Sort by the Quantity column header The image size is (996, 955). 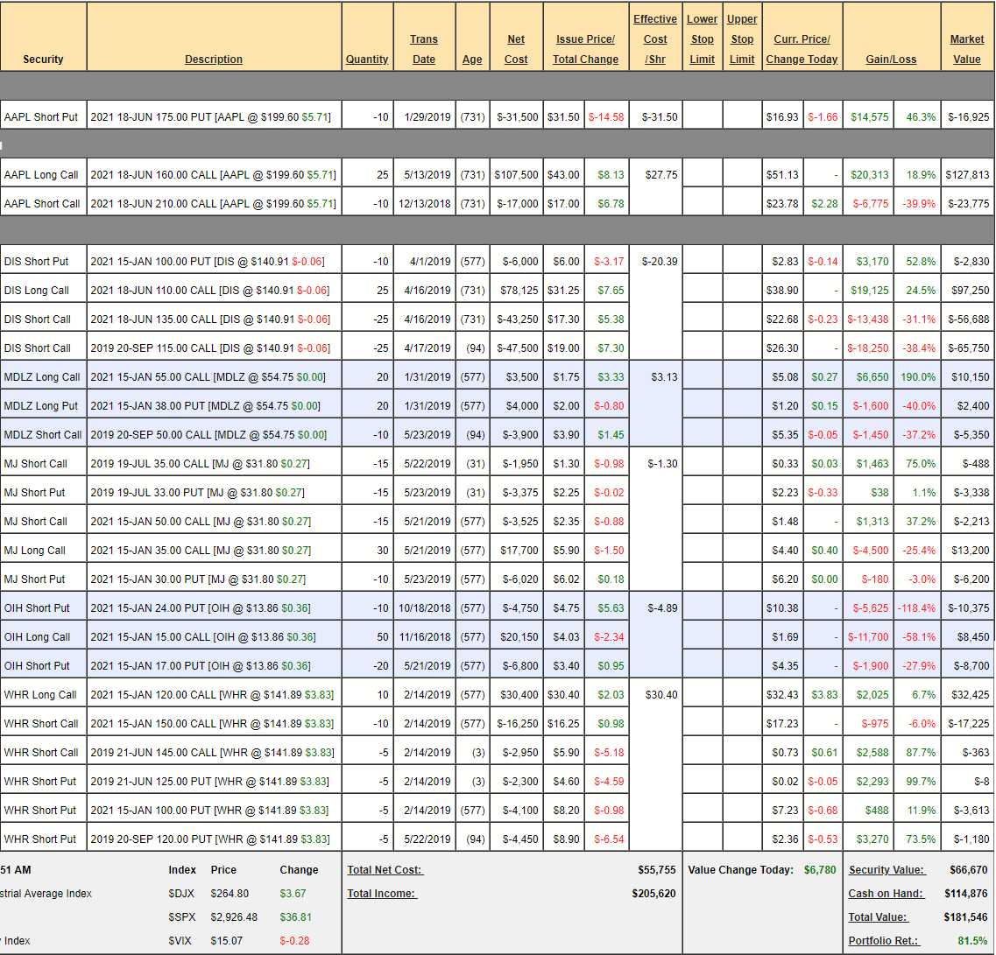coord(367,60)
